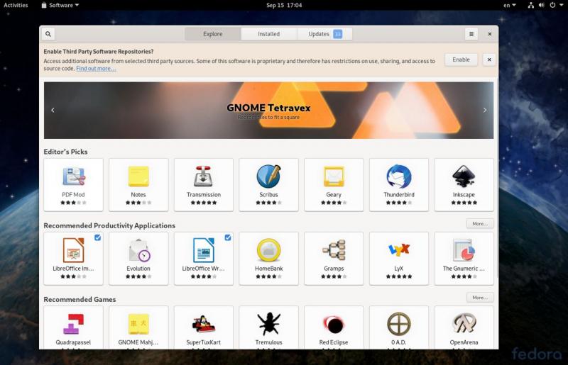Image resolution: width=568 pixels, height=365 pixels.
Task: Click the Gramps genealogy app icon
Action: [x=334, y=250]
